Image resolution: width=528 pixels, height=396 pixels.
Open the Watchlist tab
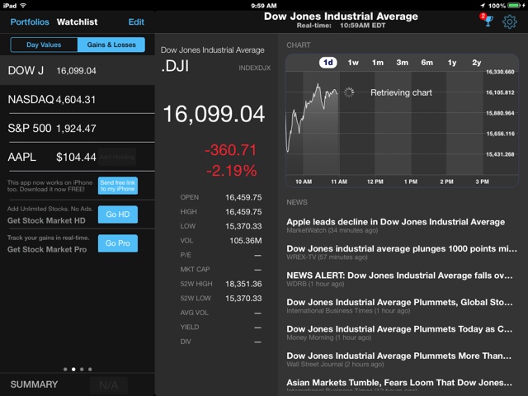(77, 22)
